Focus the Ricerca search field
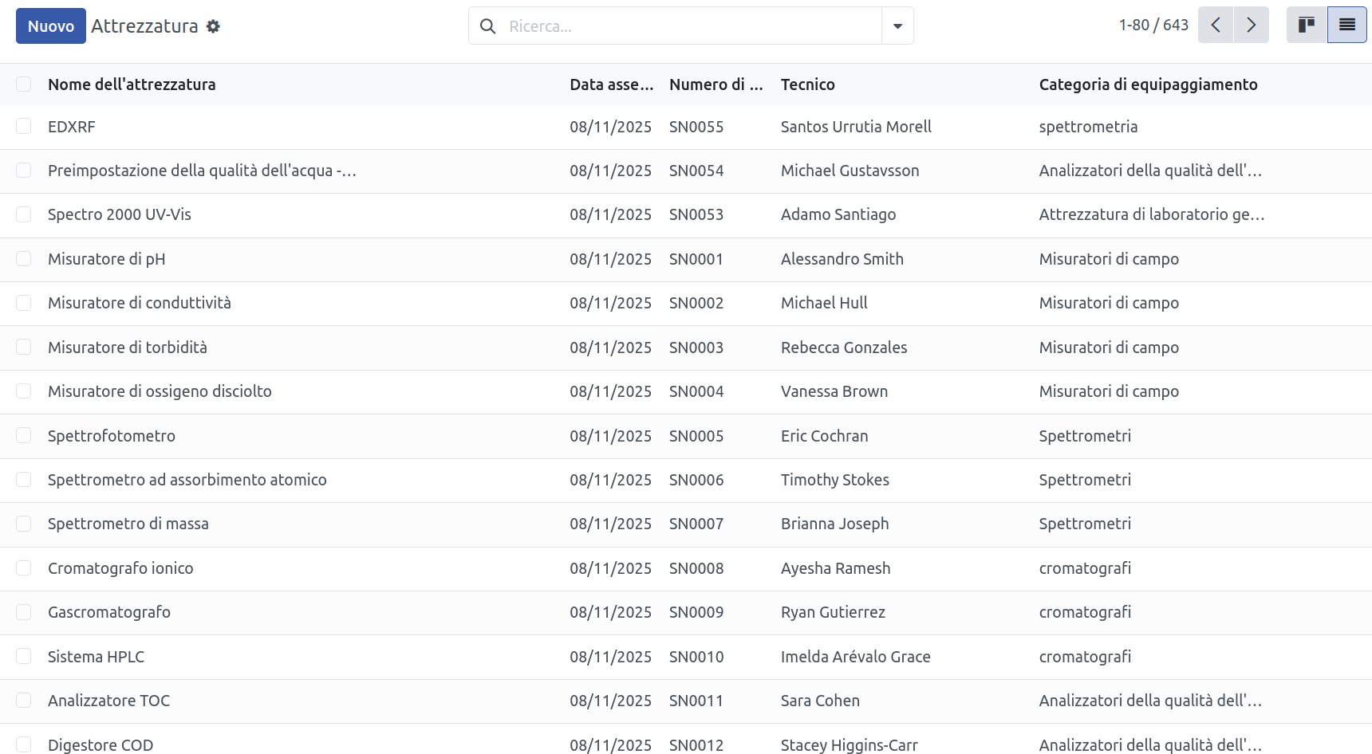The image size is (1372, 754). tap(691, 26)
